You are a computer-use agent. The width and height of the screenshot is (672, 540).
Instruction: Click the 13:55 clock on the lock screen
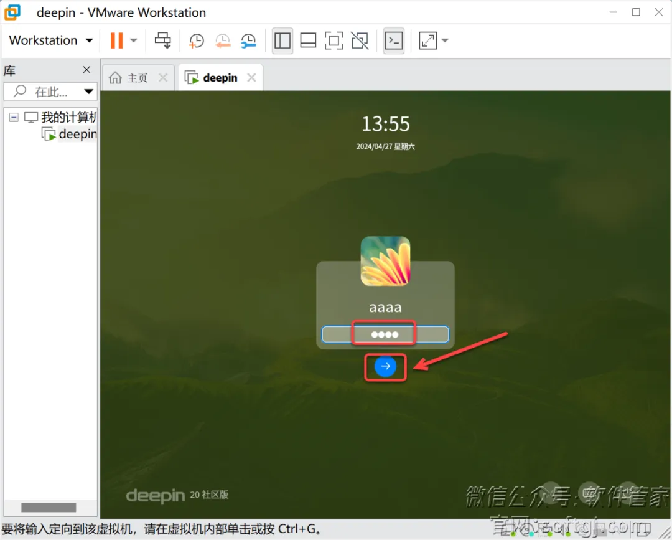[x=385, y=124]
